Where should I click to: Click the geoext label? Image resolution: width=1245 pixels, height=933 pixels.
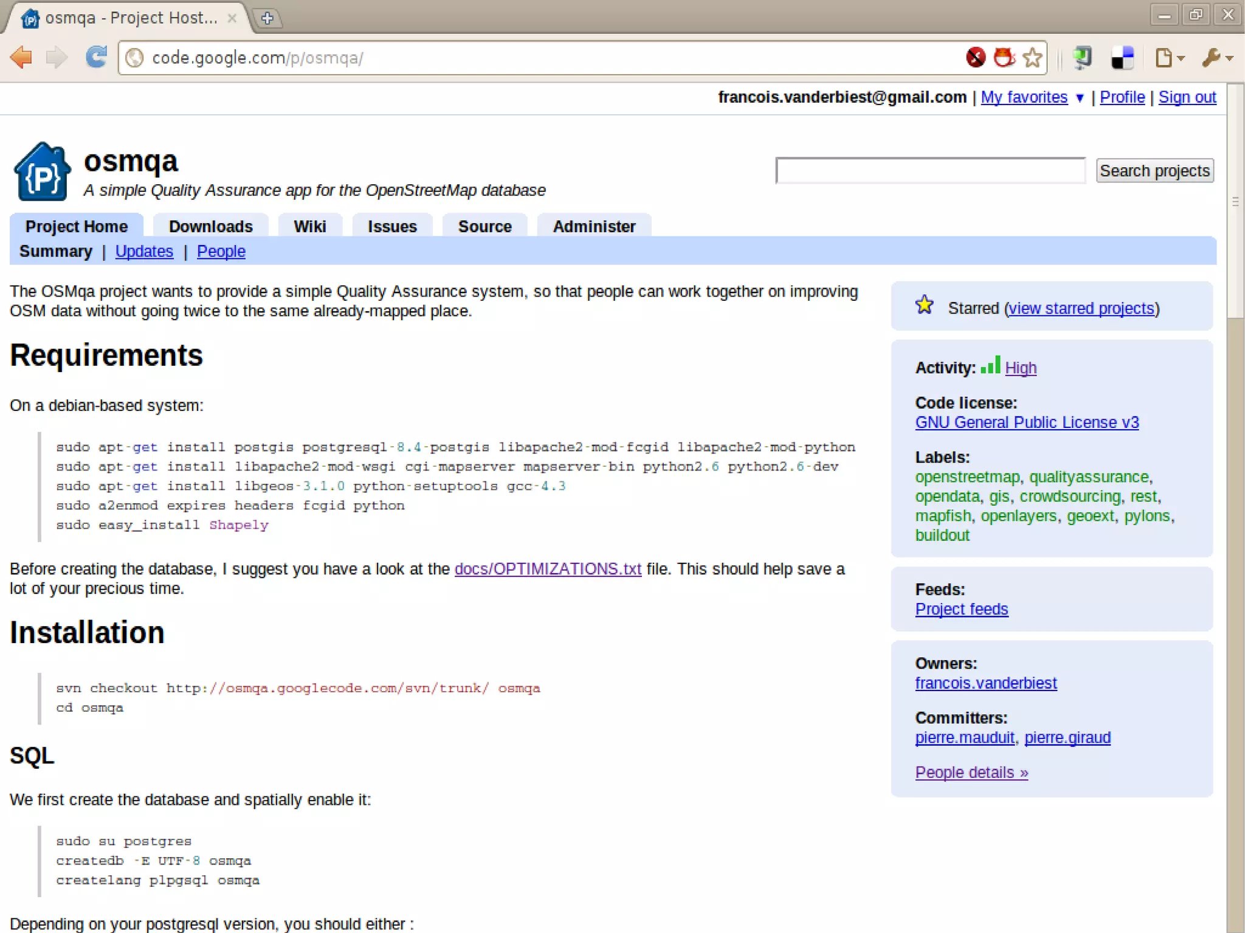1091,516
